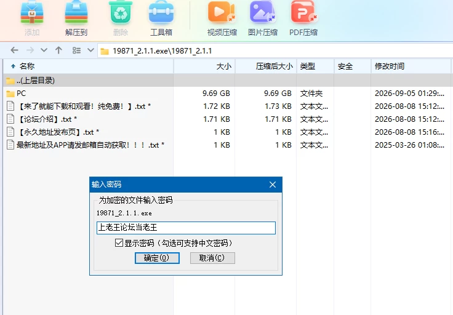Click the password input field
Image resolution: width=453 pixels, height=315 pixels.
pyautogui.click(x=186, y=228)
